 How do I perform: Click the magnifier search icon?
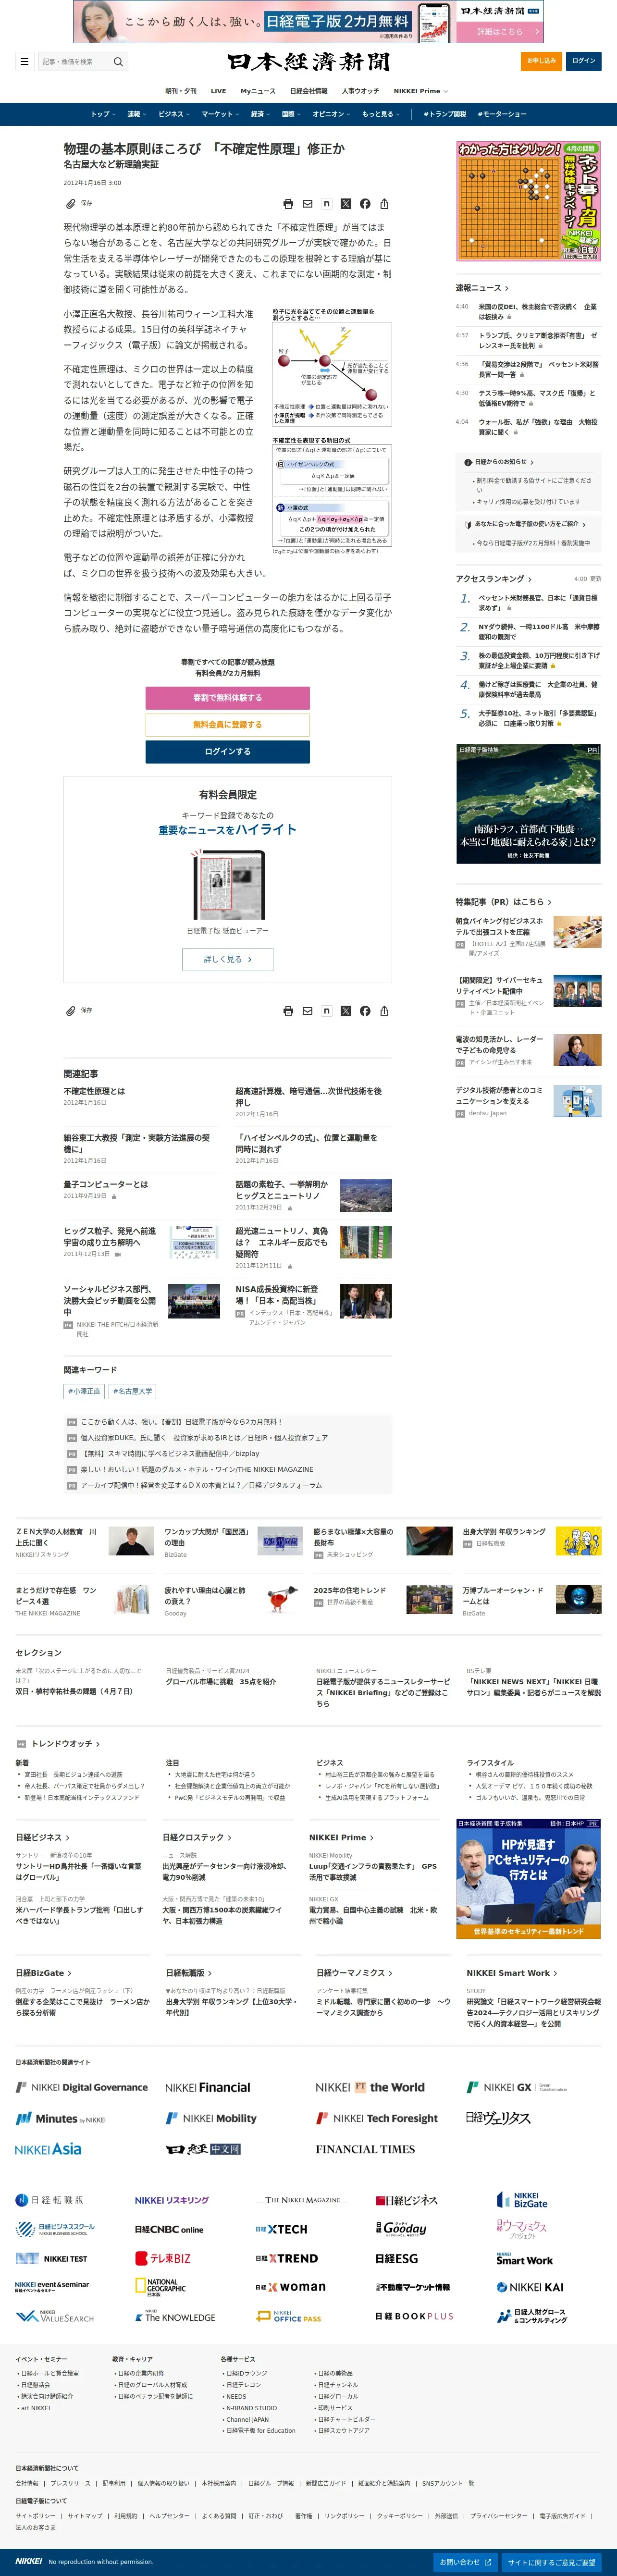(118, 62)
